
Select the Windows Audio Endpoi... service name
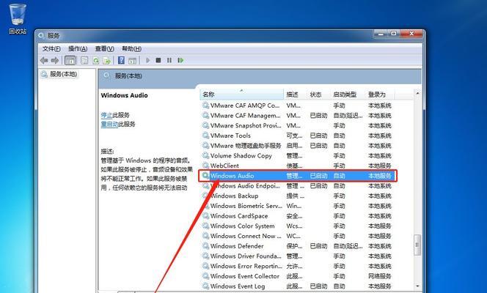[x=245, y=186]
